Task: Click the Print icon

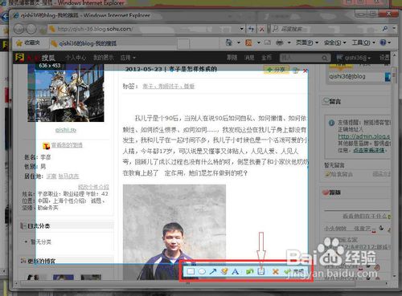Action: [x=280, y=43]
